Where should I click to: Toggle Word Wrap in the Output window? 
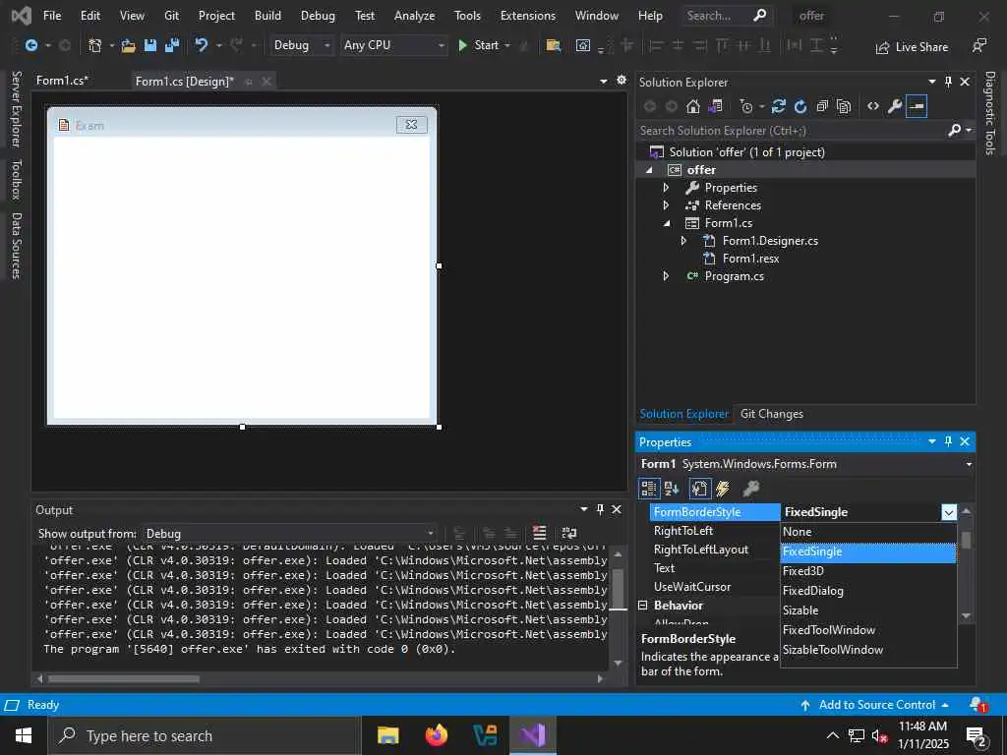(x=569, y=533)
